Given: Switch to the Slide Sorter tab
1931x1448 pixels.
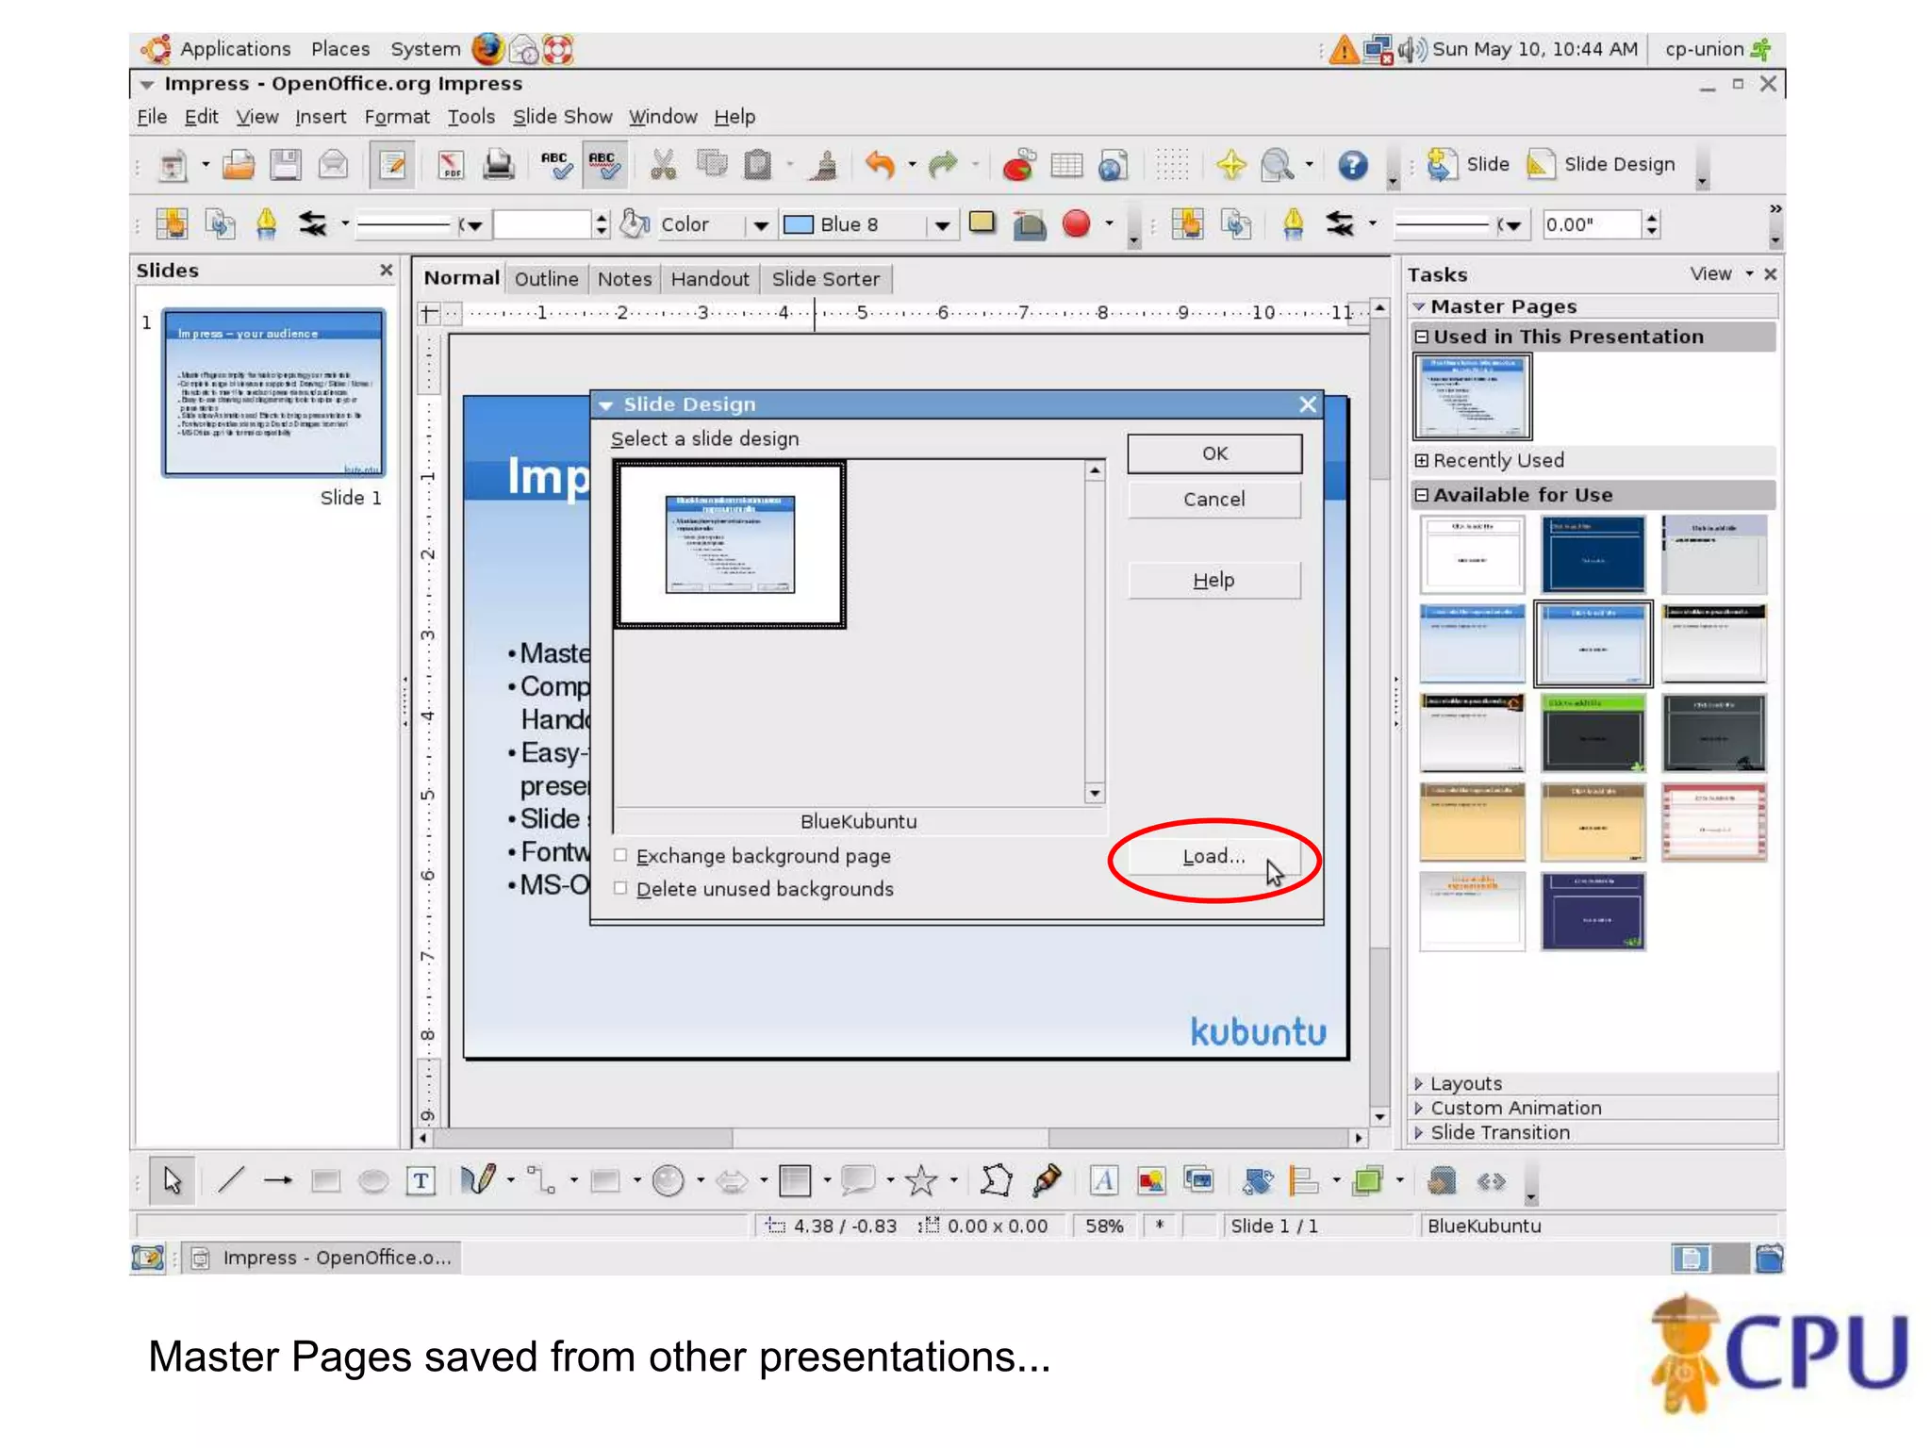Looking at the screenshot, I should [825, 279].
